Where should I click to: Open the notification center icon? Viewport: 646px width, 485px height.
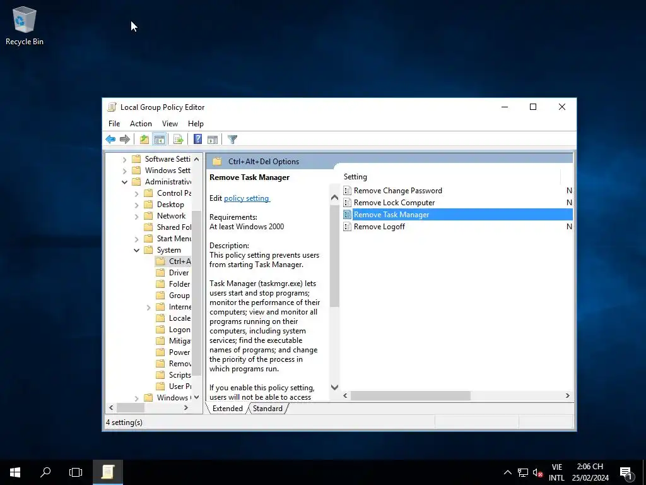(626, 472)
